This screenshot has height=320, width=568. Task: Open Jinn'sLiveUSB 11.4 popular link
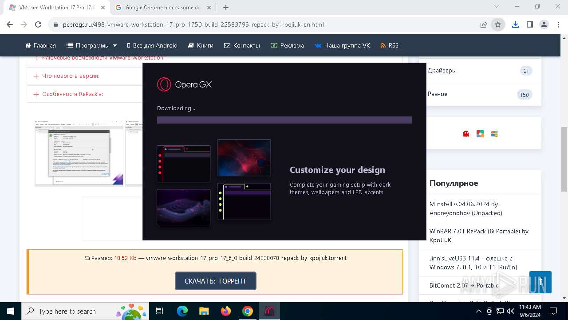pos(473,263)
